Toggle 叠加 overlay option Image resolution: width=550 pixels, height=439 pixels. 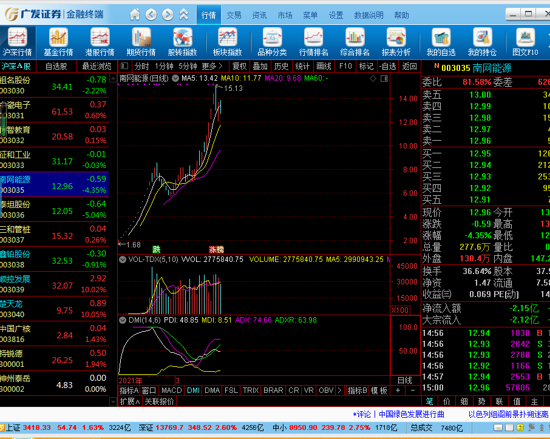260,66
